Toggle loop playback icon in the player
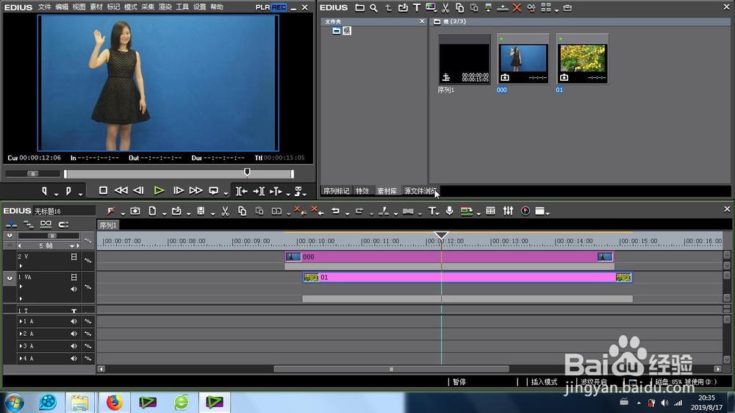Image resolution: width=735 pixels, height=413 pixels. 213,190
